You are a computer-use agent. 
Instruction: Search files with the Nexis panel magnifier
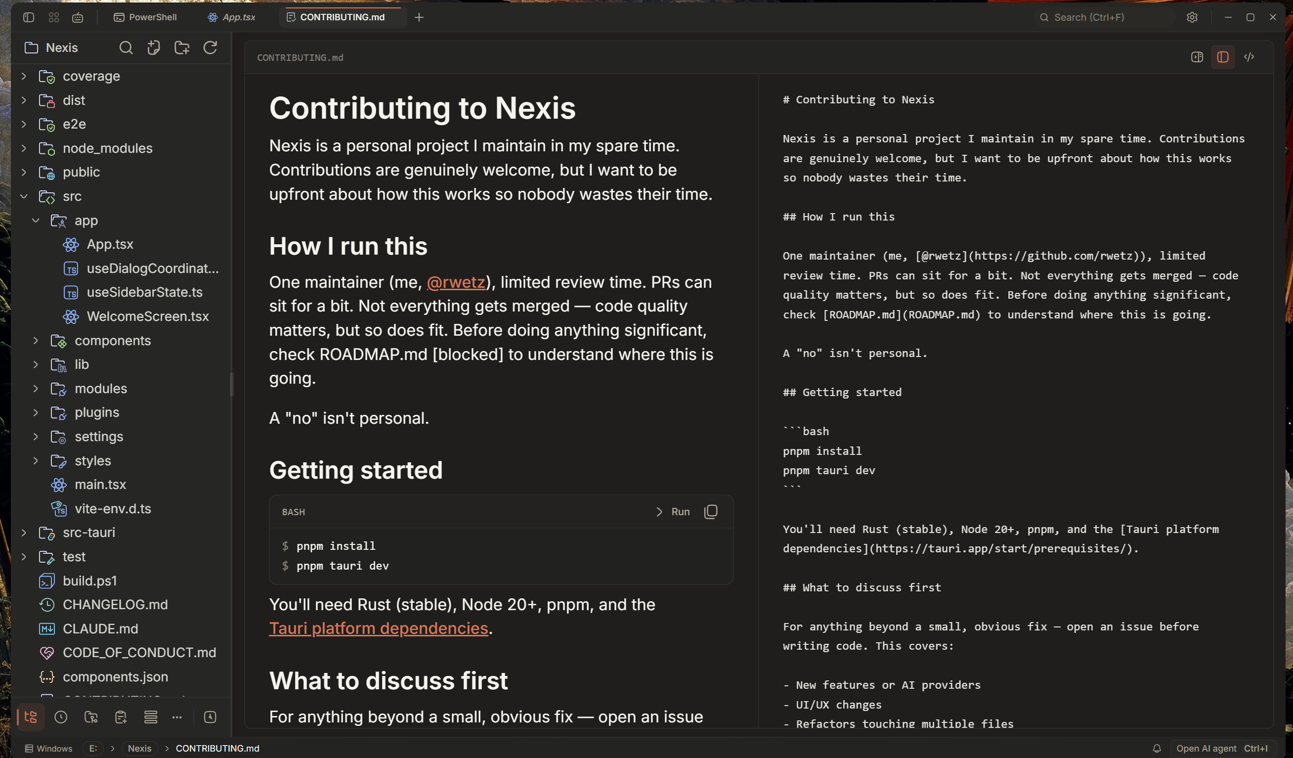pos(126,48)
